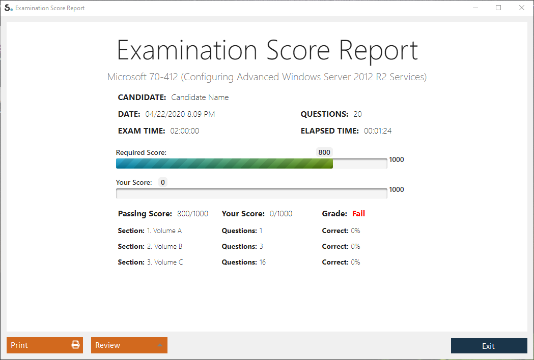Screen dimensions: 534x360
Task: Click the Candidate Name text
Action: coord(200,97)
